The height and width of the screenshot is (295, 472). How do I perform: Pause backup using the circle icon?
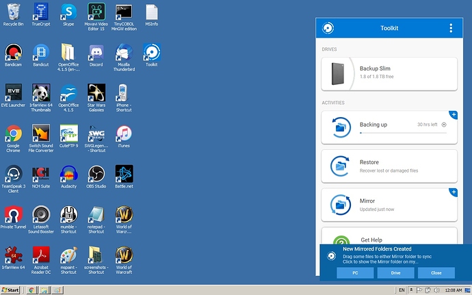(x=444, y=125)
